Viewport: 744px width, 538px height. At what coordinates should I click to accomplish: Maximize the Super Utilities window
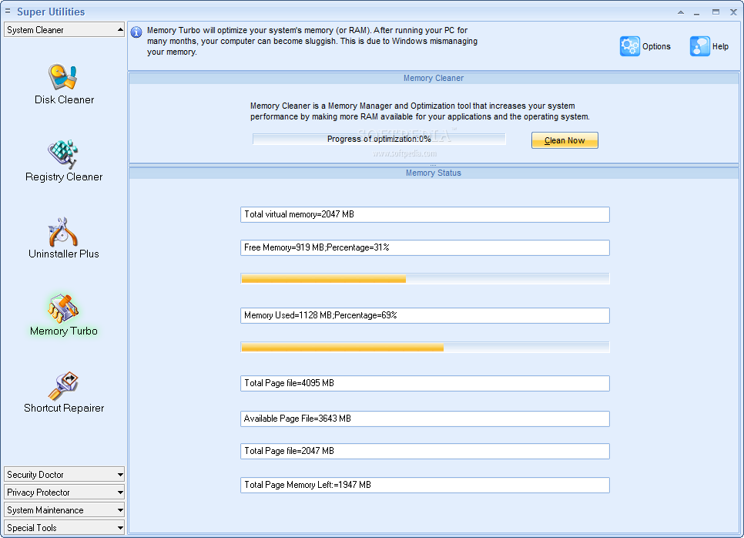click(716, 12)
